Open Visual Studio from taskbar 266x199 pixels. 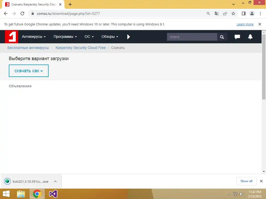tap(53, 194)
